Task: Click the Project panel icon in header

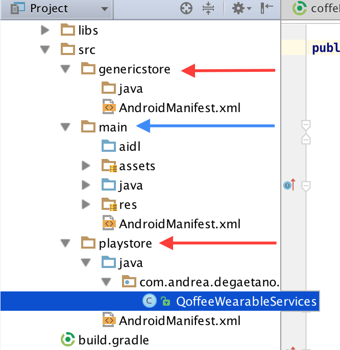Action: pos(18,9)
